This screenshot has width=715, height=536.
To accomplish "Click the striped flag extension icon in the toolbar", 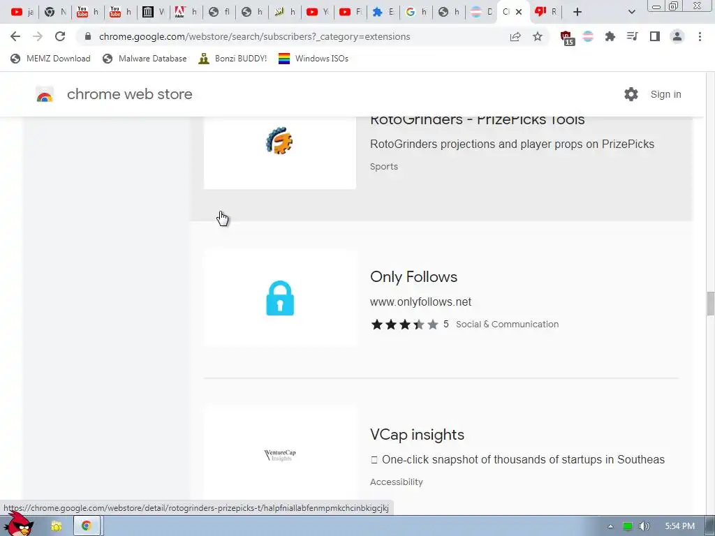I will pyautogui.click(x=588, y=36).
